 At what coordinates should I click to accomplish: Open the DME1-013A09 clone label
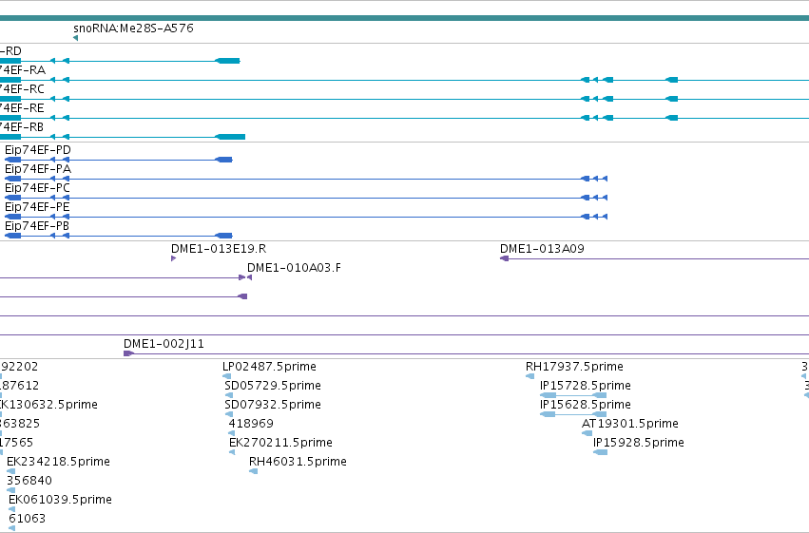(542, 249)
